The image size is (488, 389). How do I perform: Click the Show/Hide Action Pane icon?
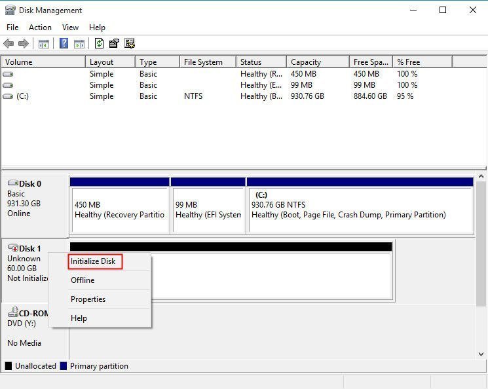click(79, 44)
